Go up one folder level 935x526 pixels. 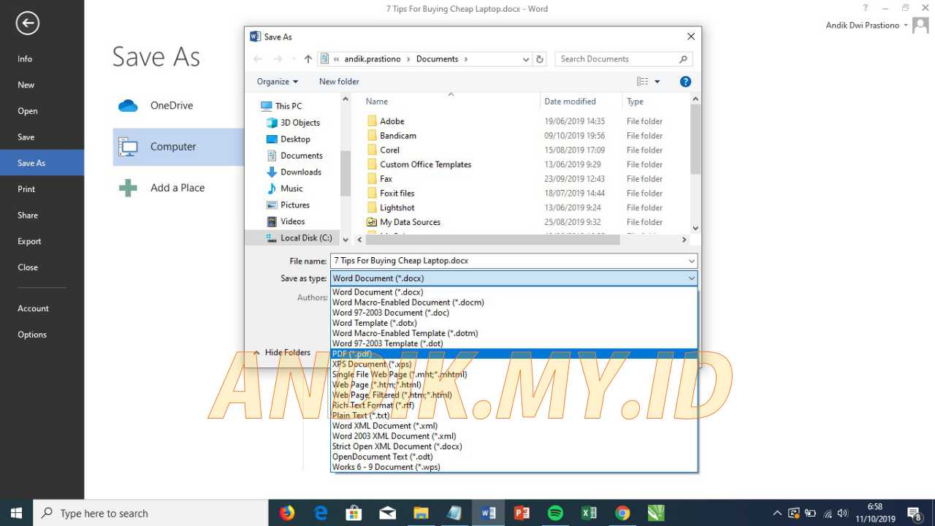[308, 59]
